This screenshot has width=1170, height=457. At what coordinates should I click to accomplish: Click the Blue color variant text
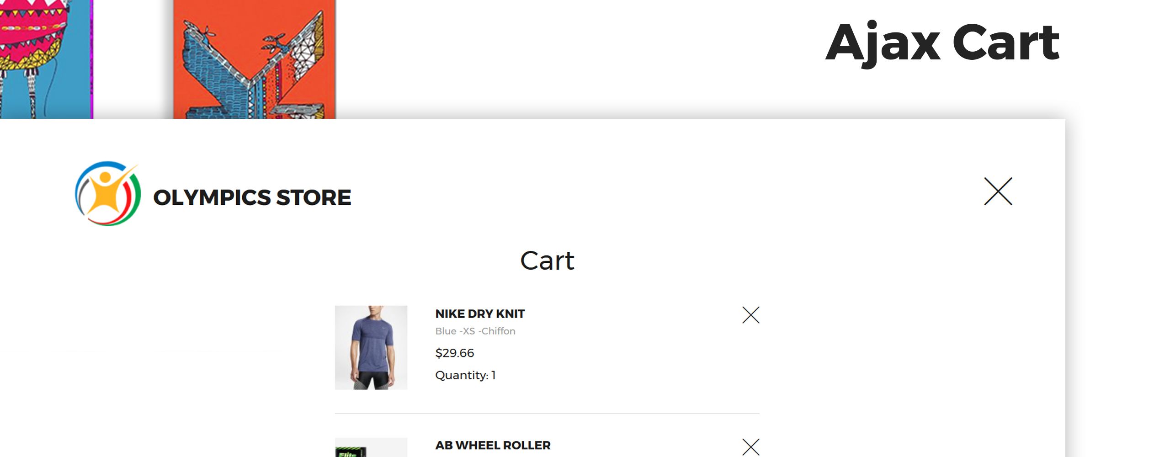click(446, 331)
